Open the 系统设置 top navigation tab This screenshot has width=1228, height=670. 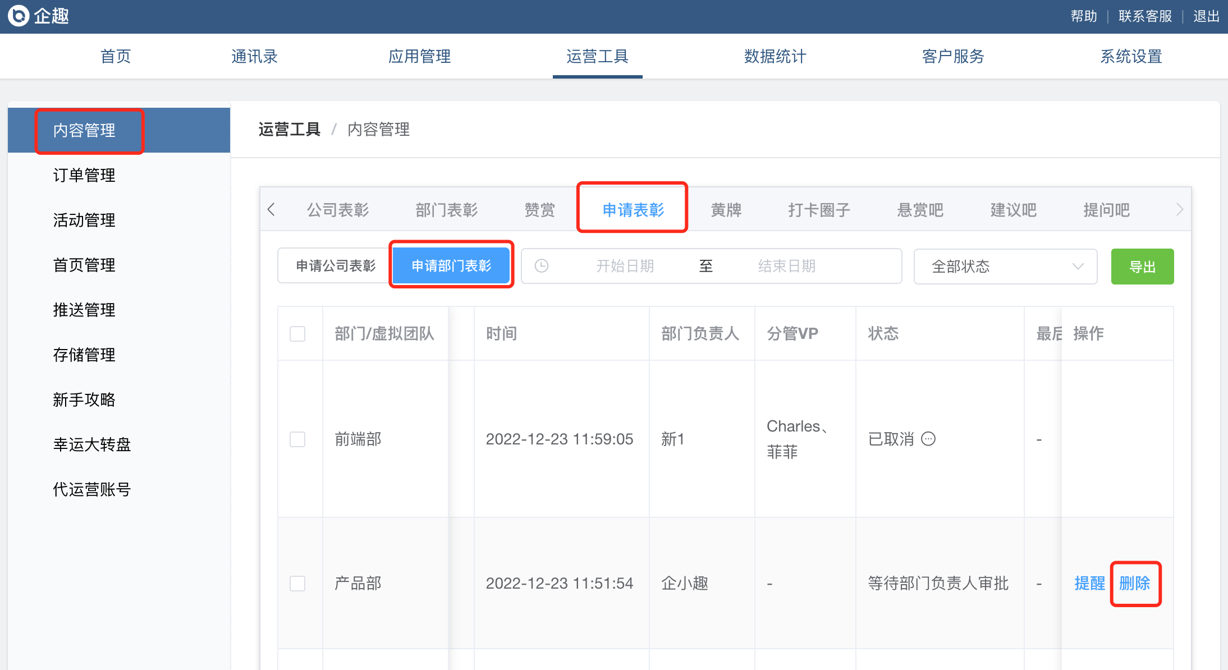coord(1131,56)
